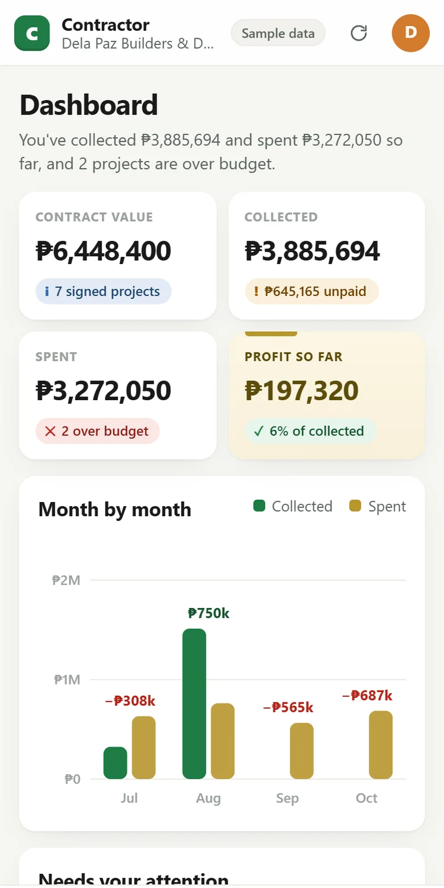Click the Contractor app title
The height and width of the screenshot is (888, 444).
click(x=105, y=25)
